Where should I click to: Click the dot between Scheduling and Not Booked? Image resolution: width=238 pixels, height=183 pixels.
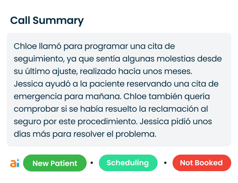[165, 163]
